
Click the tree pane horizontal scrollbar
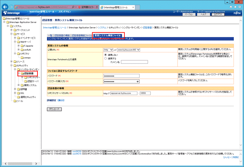(21, 163)
